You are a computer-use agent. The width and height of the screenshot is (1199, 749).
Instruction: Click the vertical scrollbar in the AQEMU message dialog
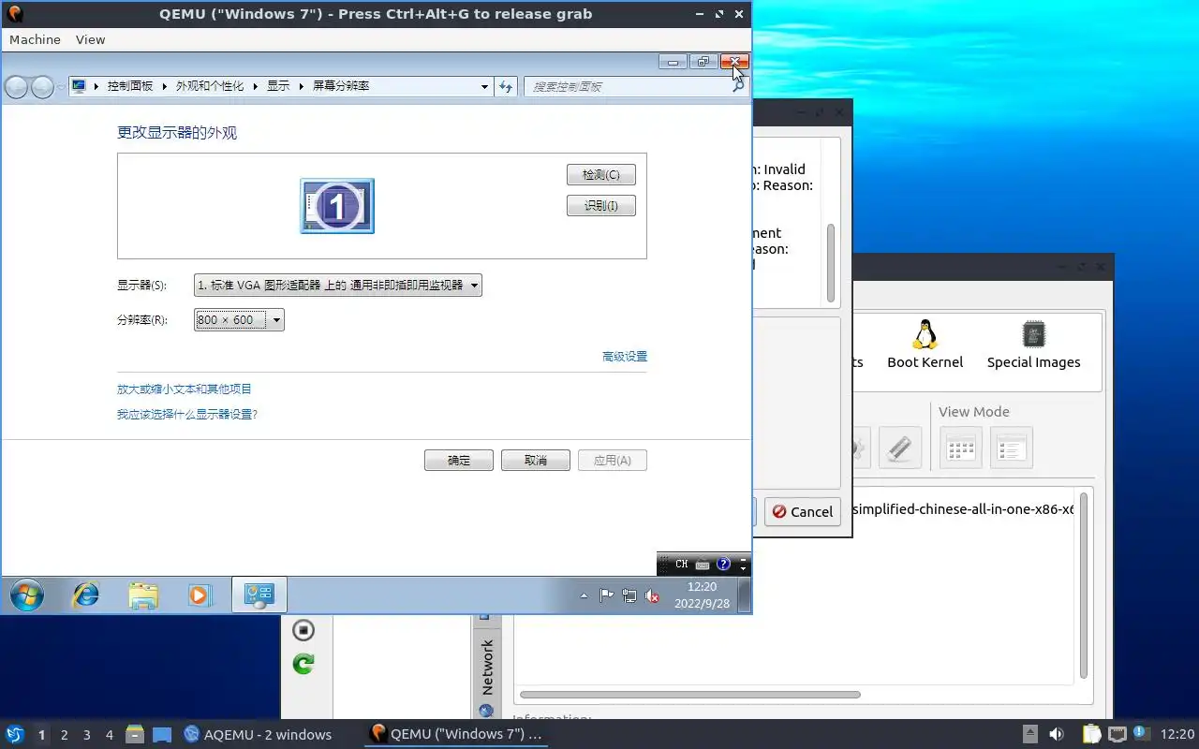[831, 262]
